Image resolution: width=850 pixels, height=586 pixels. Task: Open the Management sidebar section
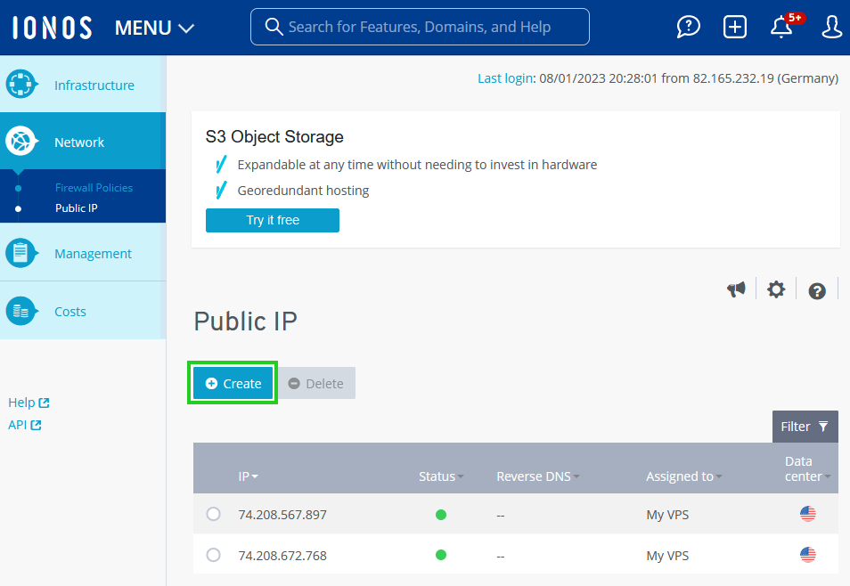click(x=93, y=254)
